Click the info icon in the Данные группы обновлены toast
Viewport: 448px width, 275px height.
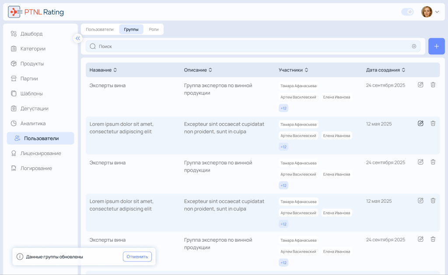coord(20,257)
